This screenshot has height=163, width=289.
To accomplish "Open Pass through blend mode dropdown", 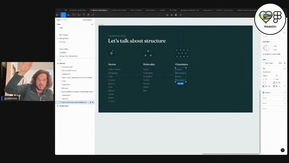I will click(x=269, y=63).
